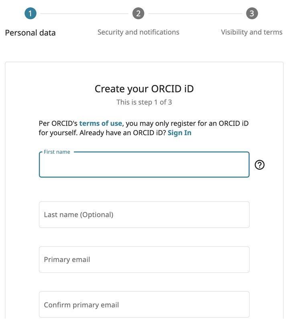Select the Primary email field

point(144,259)
